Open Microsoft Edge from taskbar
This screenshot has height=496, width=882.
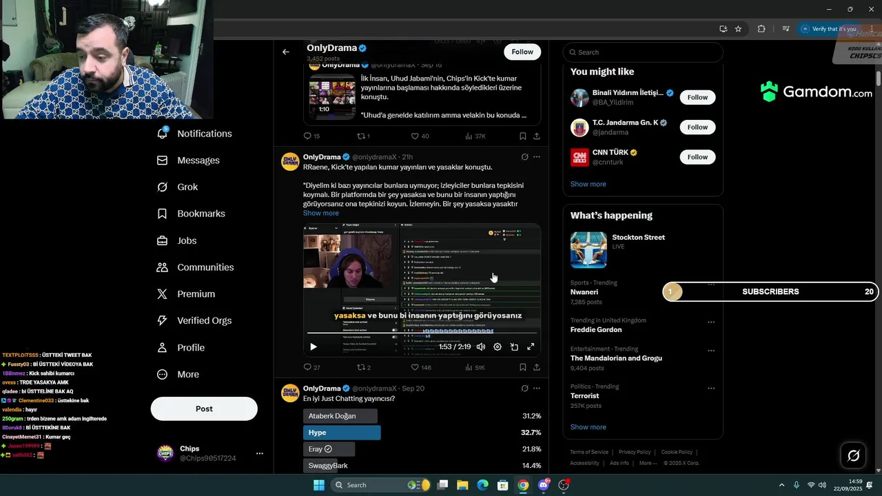(x=483, y=485)
